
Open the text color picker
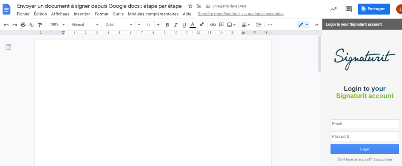193,25
